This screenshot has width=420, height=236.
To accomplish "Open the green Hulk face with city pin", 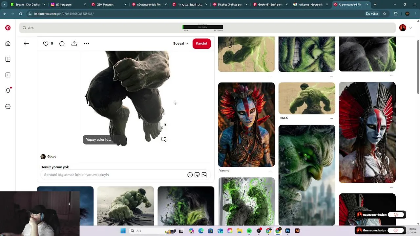I will pyautogui.click(x=307, y=175).
